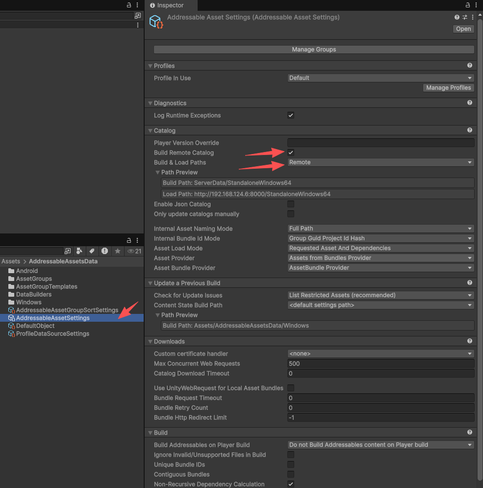Viewport: 483px width, 488px height.
Task: Check Ignore Invalid/Unsupported Files in Build
Action: tap(291, 455)
